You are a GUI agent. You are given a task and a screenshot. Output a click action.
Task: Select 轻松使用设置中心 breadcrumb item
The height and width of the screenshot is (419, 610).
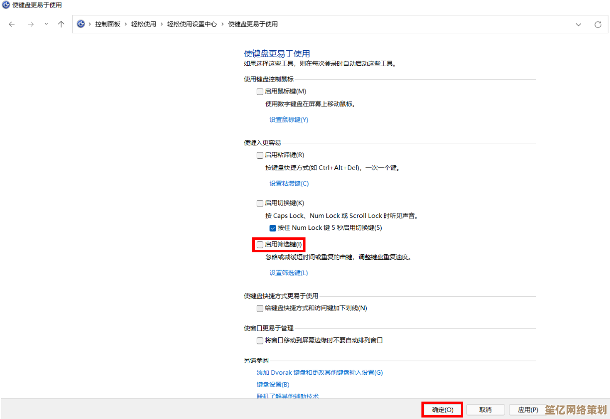pyautogui.click(x=192, y=24)
